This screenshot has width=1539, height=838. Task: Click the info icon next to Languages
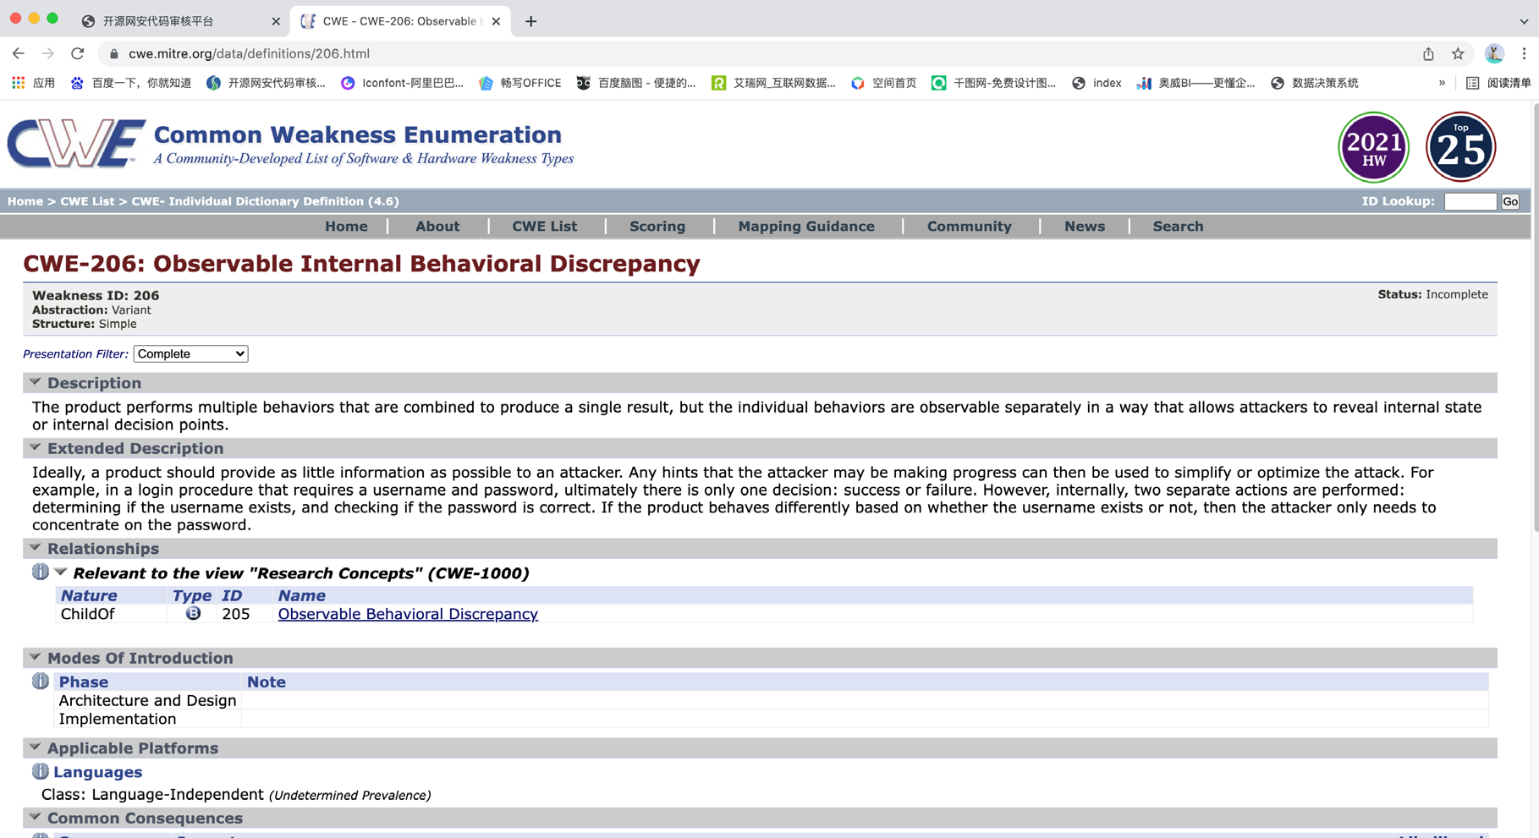(40, 771)
